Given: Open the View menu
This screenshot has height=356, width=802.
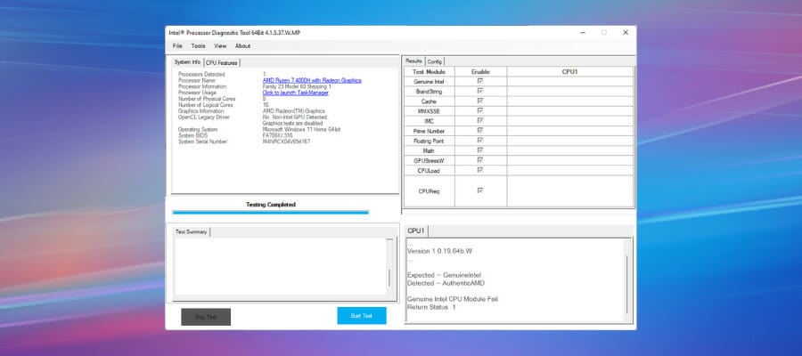Looking at the screenshot, I should pos(220,46).
